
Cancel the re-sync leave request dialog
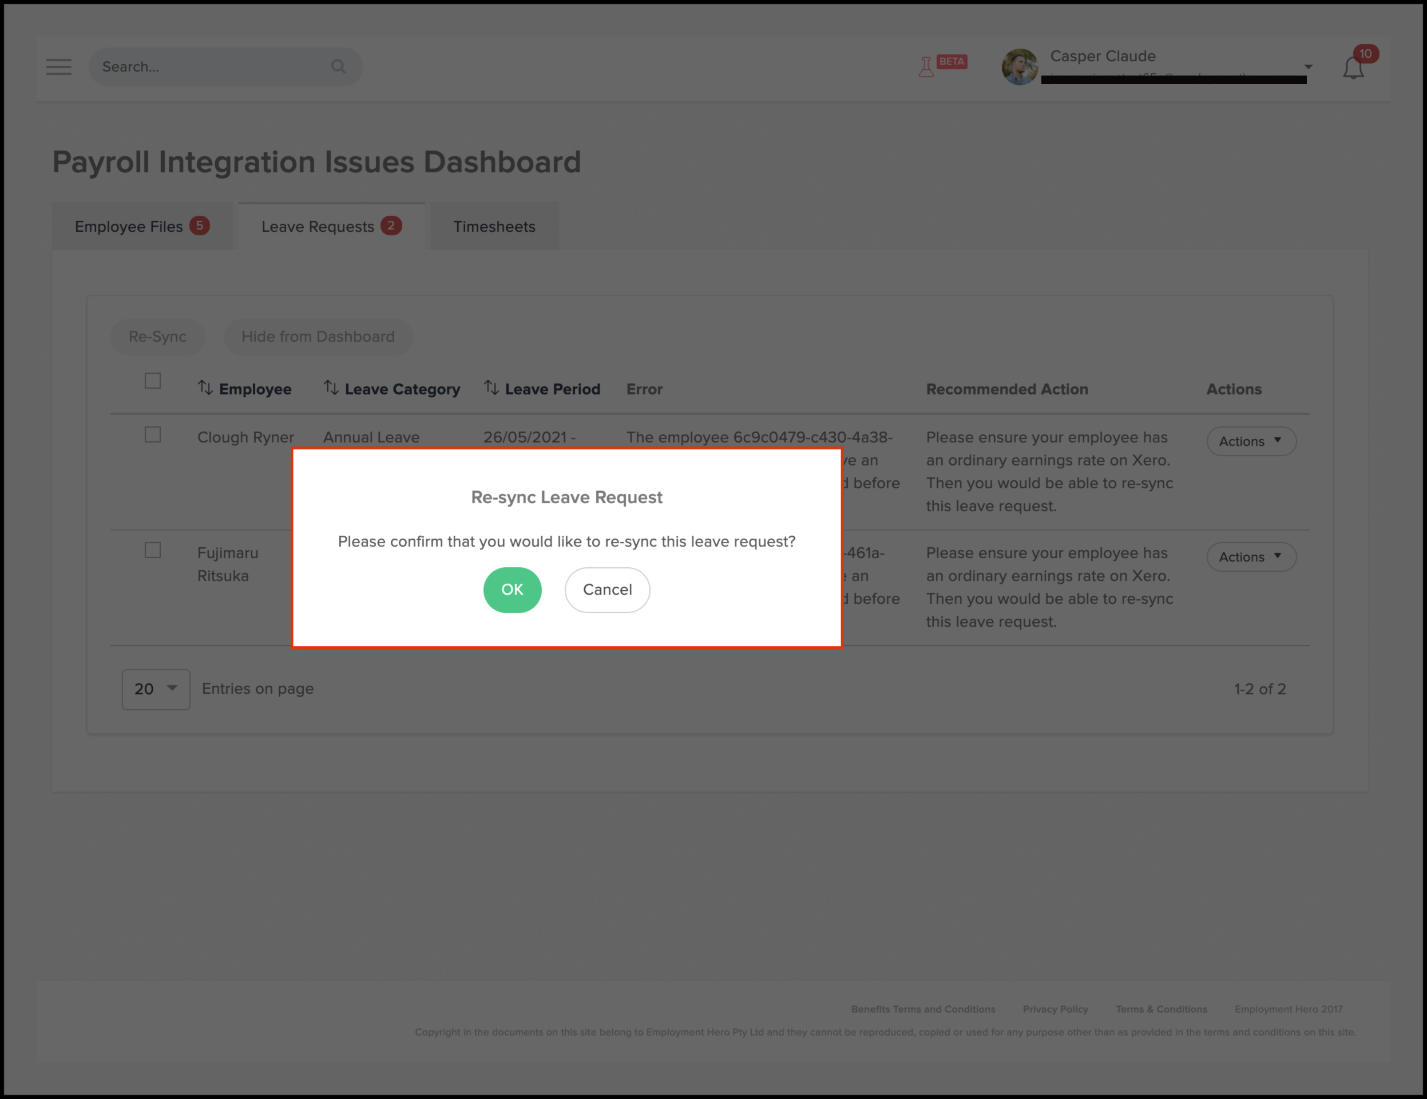[607, 590]
